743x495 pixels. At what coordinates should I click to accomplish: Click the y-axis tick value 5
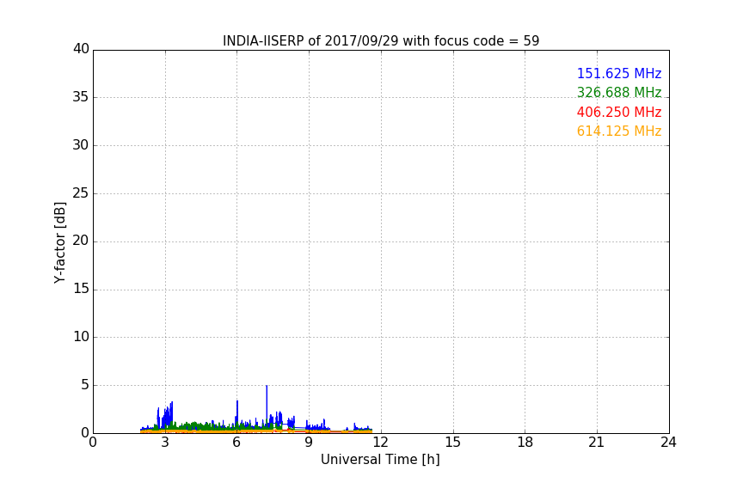tap(85, 385)
